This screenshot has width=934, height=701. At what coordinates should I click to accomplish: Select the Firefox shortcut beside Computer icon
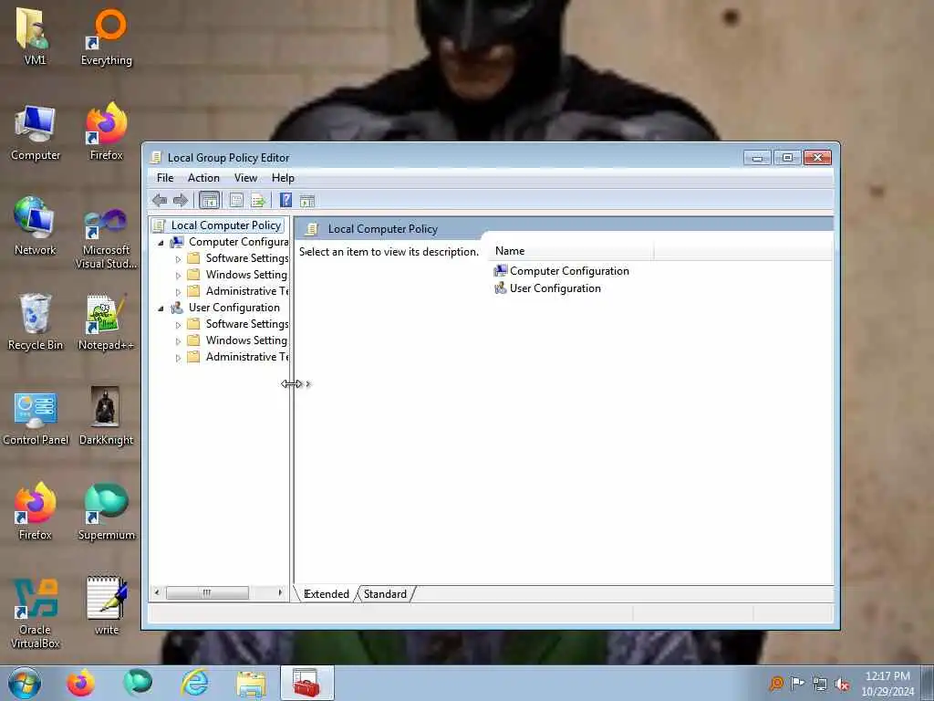coord(107,131)
